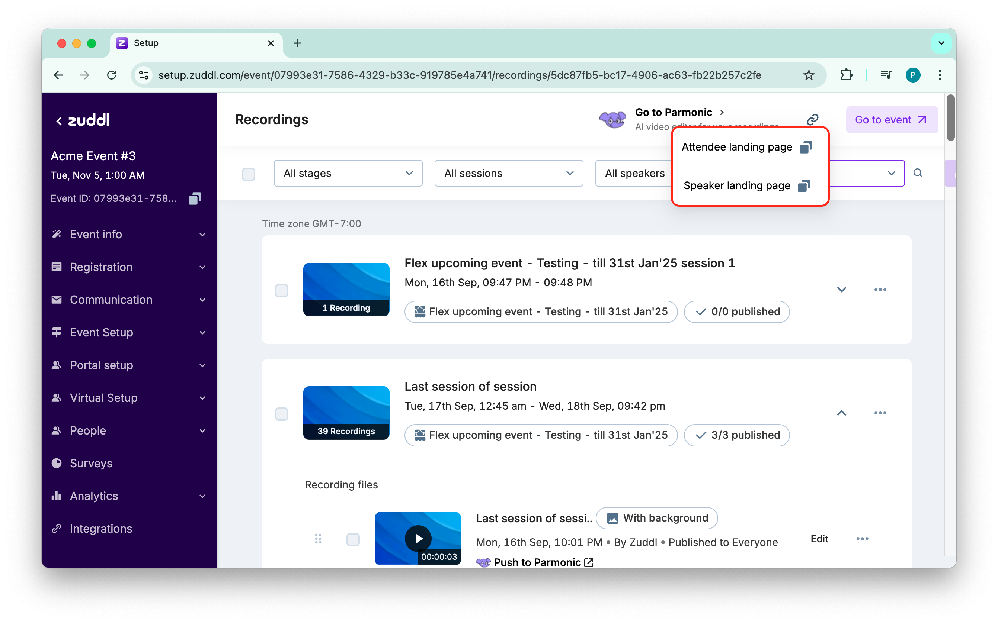The height and width of the screenshot is (623, 998).
Task: Copy the Speaker landing page link
Action: pos(804,186)
